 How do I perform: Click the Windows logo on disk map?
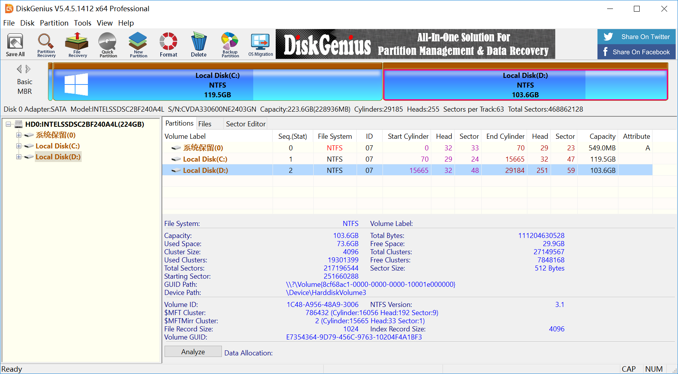(x=76, y=84)
